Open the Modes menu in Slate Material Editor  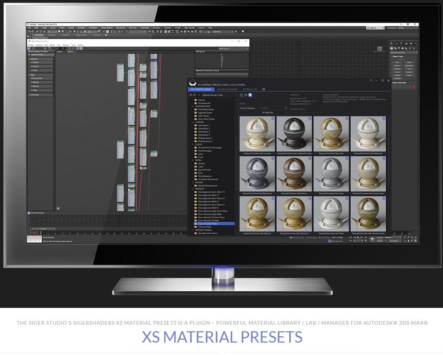(x=31, y=45)
